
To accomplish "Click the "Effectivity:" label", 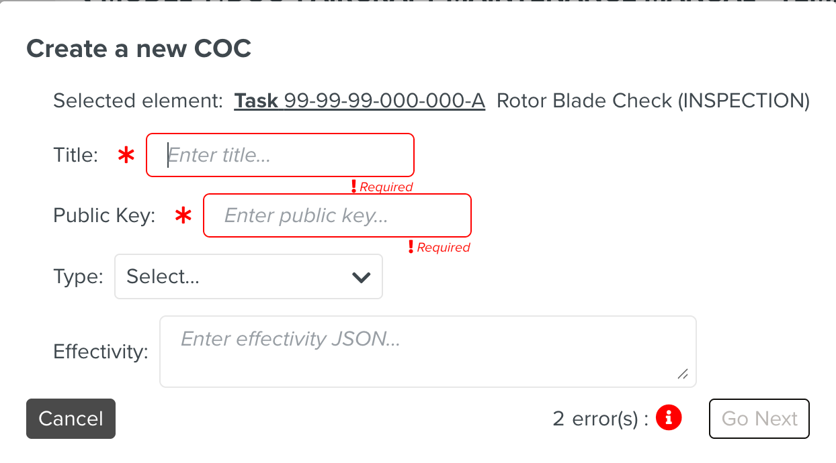I will pyautogui.click(x=101, y=352).
